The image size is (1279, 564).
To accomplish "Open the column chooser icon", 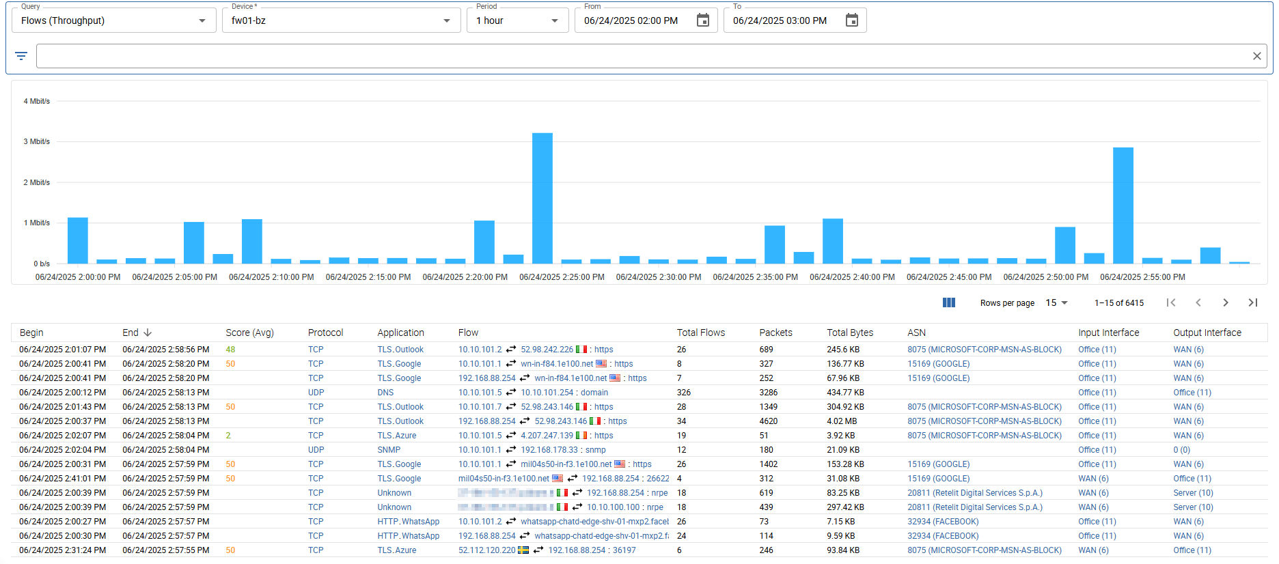I will tap(948, 302).
